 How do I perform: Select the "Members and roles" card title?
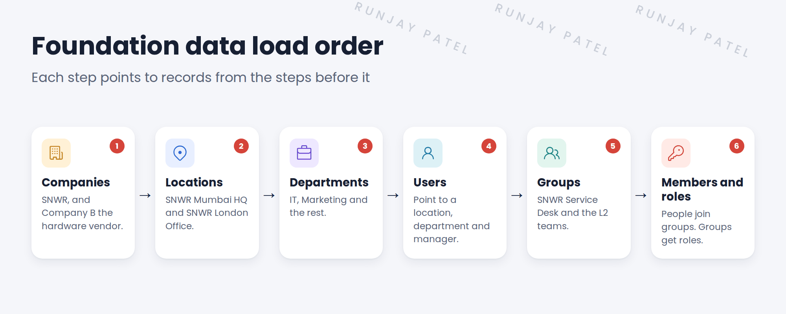[702, 189]
